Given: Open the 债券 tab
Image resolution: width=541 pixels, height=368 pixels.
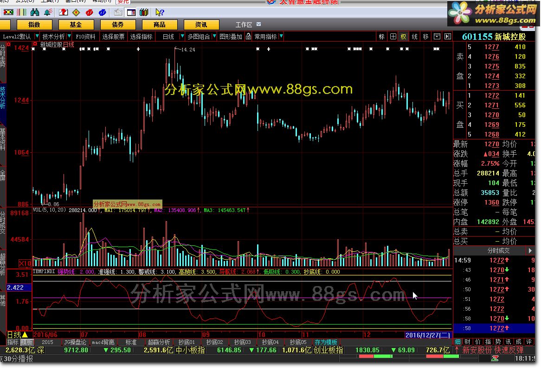Looking at the screenshot, I should [x=118, y=25].
